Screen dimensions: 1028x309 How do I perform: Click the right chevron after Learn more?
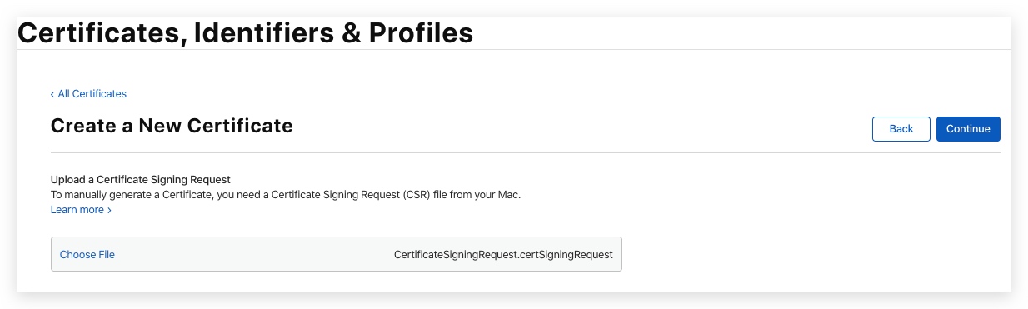[x=109, y=210]
